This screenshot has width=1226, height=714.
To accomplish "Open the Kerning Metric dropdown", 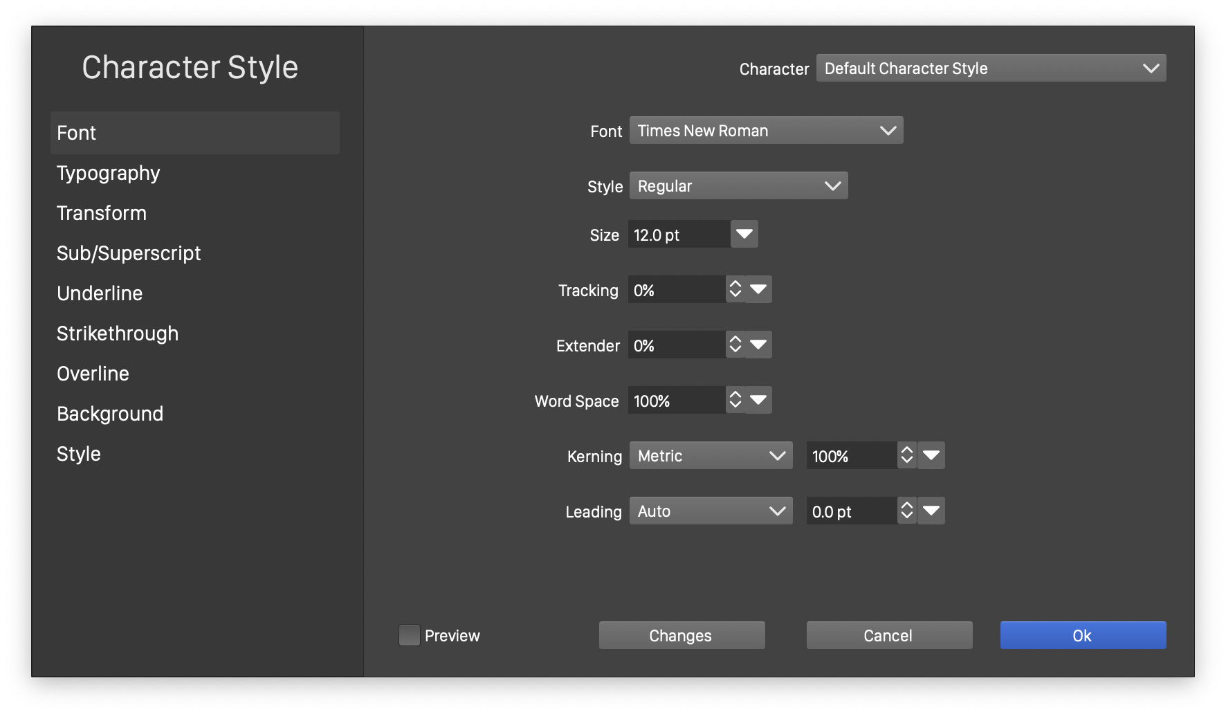I will [x=711, y=455].
